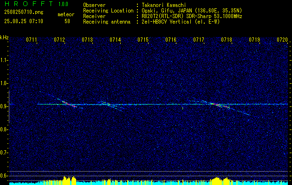Click the 0719 time marker
Screen dimensions: 292x185
click(x=254, y=40)
